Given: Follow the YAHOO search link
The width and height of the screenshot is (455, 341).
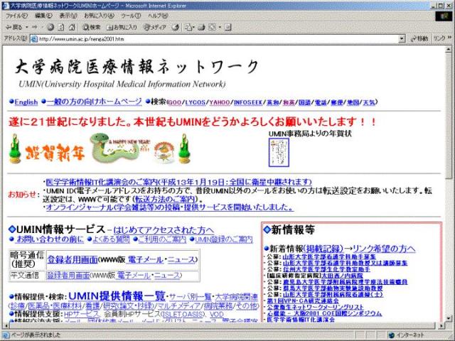Looking at the screenshot, I should click(219, 102).
